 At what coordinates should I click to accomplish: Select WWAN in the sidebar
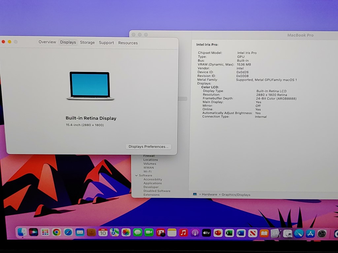tap(149, 168)
